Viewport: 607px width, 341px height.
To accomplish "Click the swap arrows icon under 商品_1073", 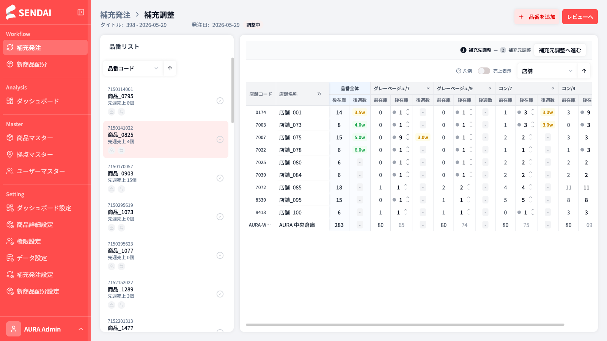I will pos(121,228).
